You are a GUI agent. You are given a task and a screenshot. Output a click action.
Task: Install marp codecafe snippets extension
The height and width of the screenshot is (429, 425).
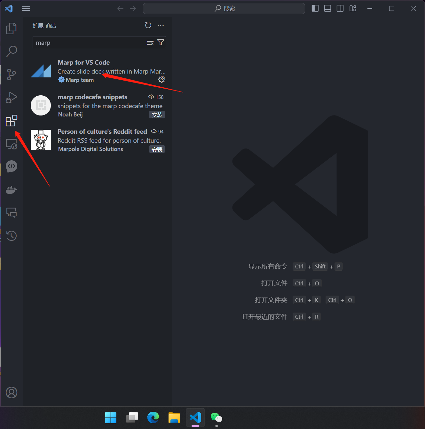(157, 115)
